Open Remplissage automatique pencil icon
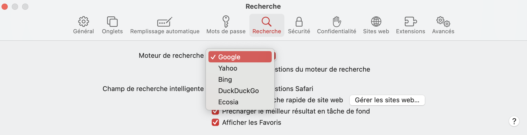Image resolution: width=527 pixels, height=135 pixels. point(165,22)
